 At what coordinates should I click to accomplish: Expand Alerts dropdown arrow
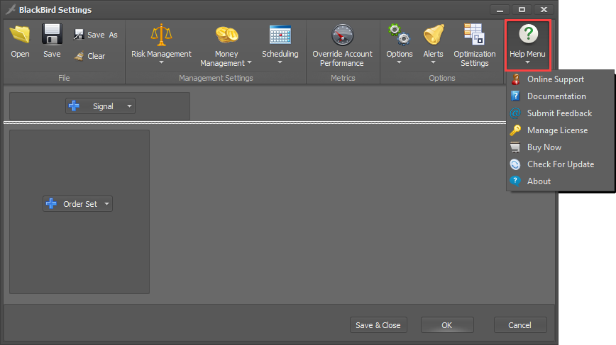click(x=434, y=62)
